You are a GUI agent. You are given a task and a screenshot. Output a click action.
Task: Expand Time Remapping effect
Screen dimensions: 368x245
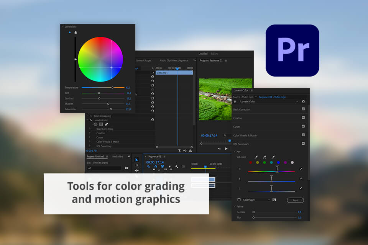pyautogui.click(x=87, y=116)
